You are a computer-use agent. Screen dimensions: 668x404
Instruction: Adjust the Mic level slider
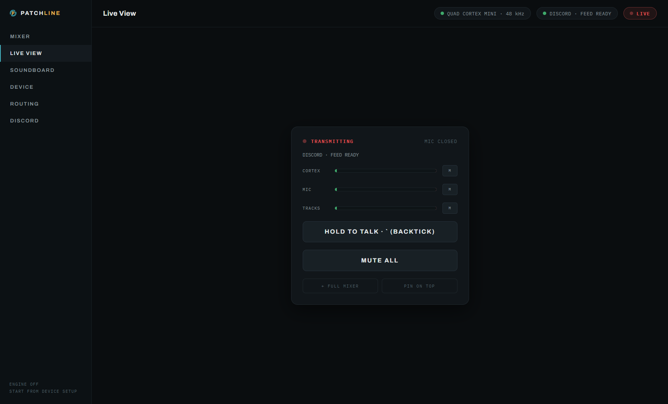pyautogui.click(x=386, y=189)
